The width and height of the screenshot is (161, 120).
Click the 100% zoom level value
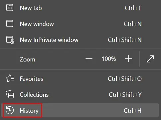coord(109,59)
